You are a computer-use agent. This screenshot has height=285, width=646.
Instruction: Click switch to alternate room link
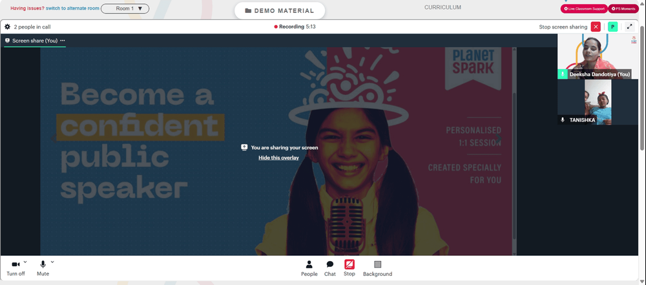coord(72,8)
